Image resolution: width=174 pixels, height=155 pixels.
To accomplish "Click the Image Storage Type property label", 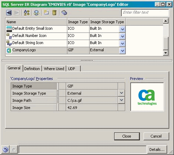I will click(34, 93).
